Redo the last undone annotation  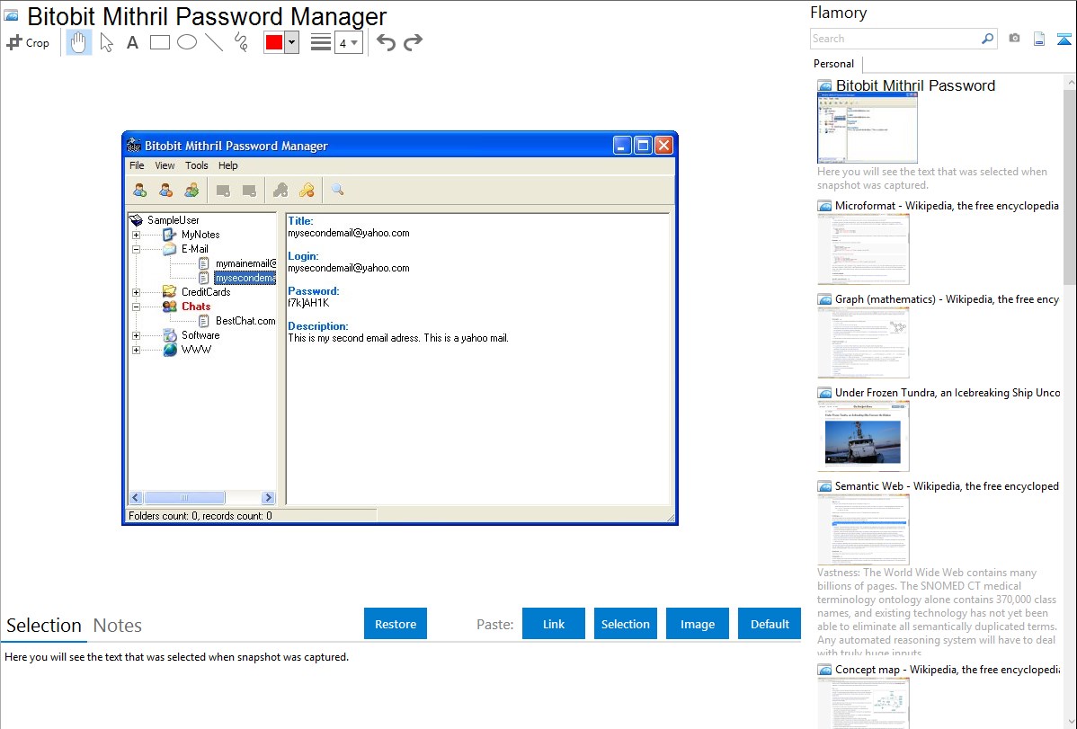(x=413, y=42)
